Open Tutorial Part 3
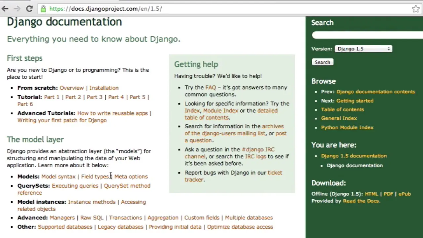The image size is (423, 238). tap(95, 97)
